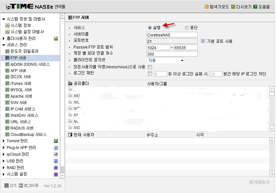Image resolution: width=276 pixels, height=193 pixels.
Task: Click the Plug-in APP 관리 plug icon
Action: [56, 148]
